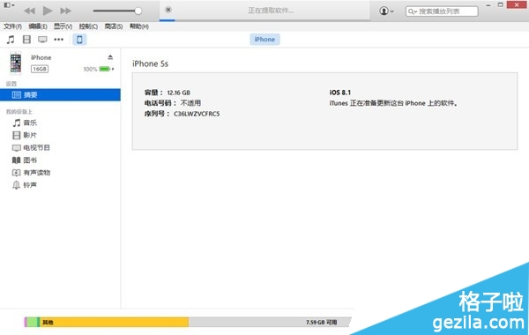Open the 帮助(H) menu
Viewport: 529px width, 335px height.
139,26
